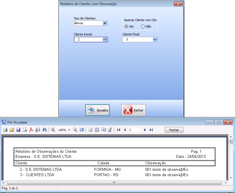This screenshot has height=193, width=235.
Task: Select the Não radio option
Action: coord(143,26)
